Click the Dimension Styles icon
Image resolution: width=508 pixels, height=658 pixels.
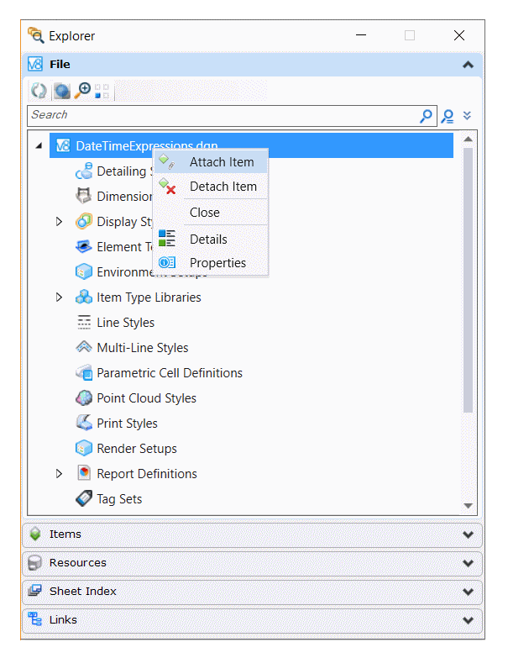click(84, 196)
